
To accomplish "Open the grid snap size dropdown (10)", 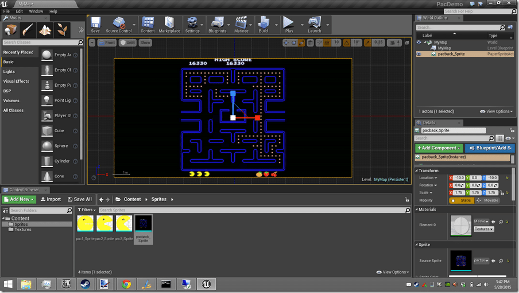I will click(x=336, y=43).
